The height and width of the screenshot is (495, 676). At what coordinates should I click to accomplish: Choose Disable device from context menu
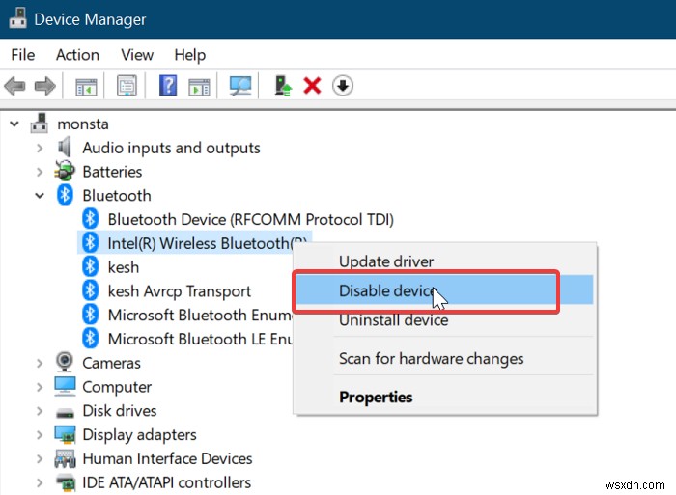click(445, 290)
